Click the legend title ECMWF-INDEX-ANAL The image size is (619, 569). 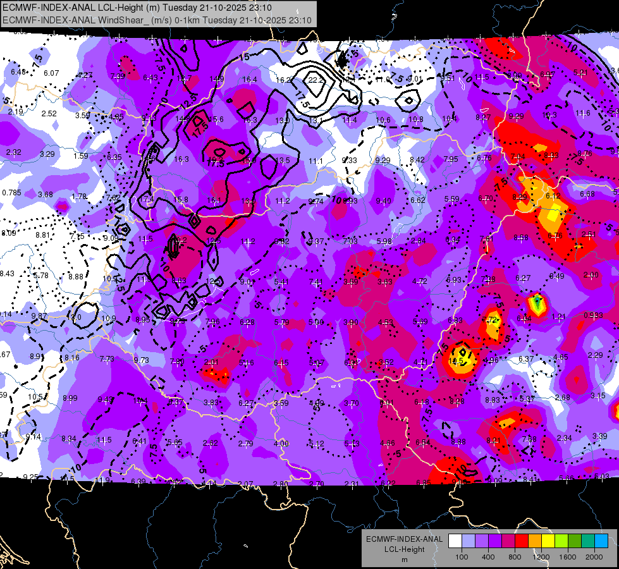point(404,539)
